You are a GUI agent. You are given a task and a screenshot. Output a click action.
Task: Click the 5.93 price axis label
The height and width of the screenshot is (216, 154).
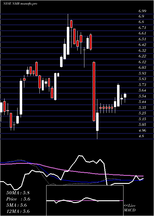(x=142, y=73)
